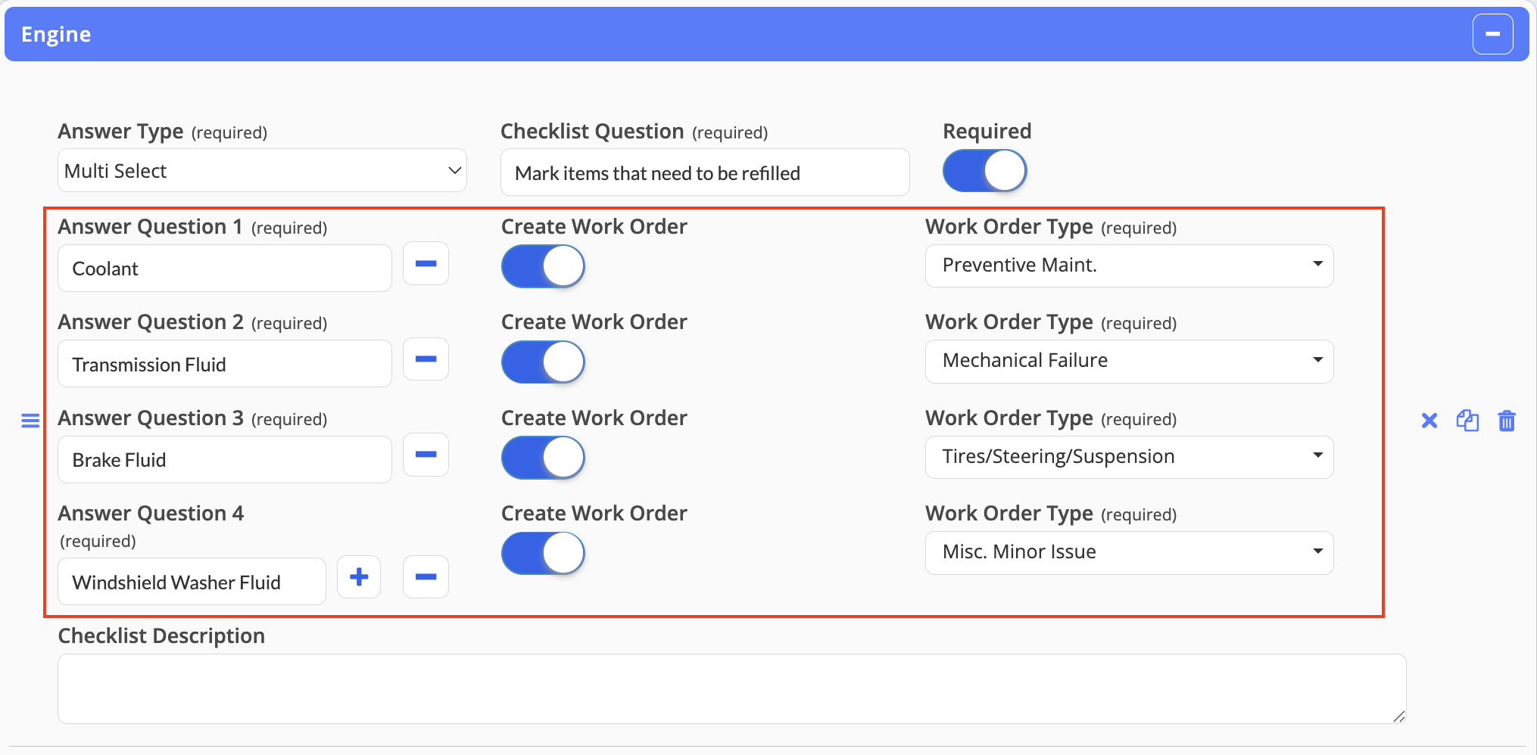Remove Transmission Fluid answer with minus button
The height and width of the screenshot is (755, 1537).
426,359
